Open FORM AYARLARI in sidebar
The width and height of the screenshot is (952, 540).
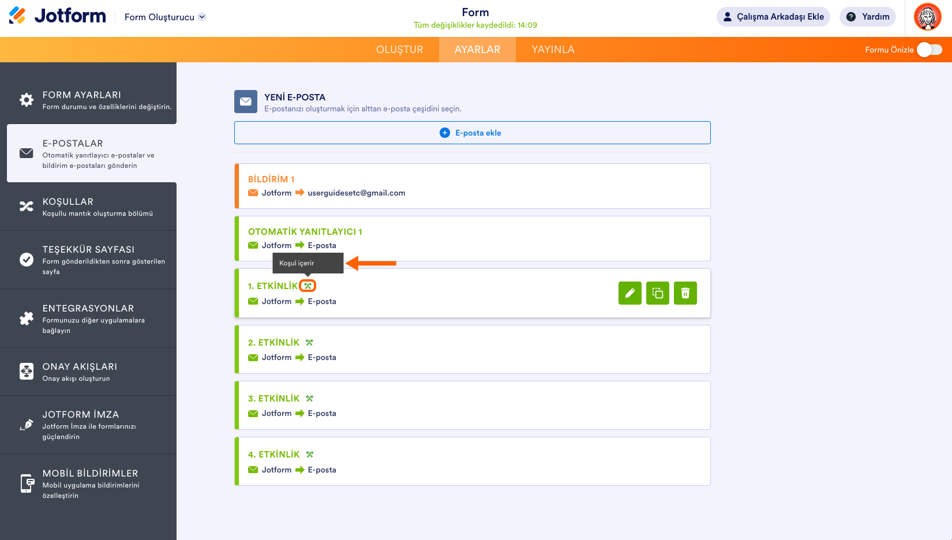(88, 100)
